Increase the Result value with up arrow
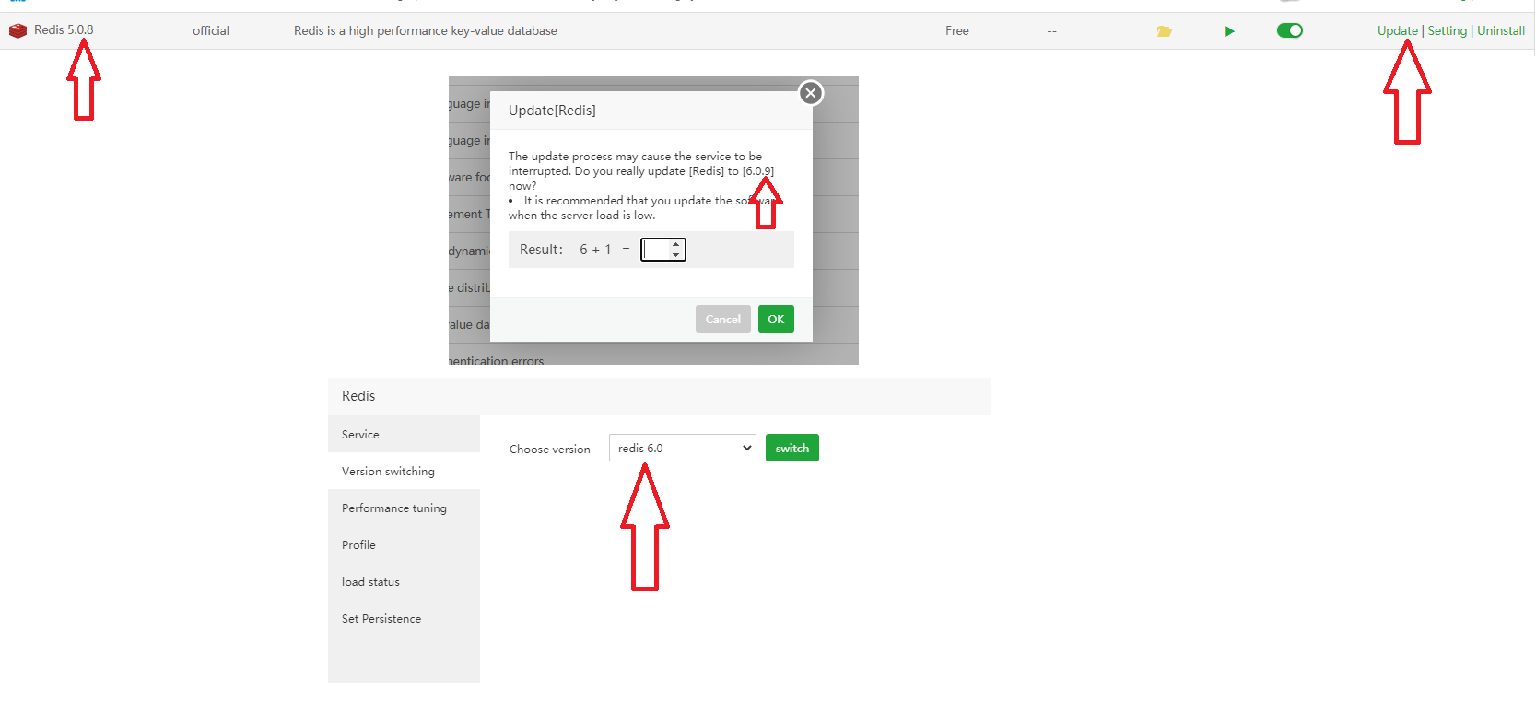Screen dimensions: 1536x724 (x=676, y=244)
